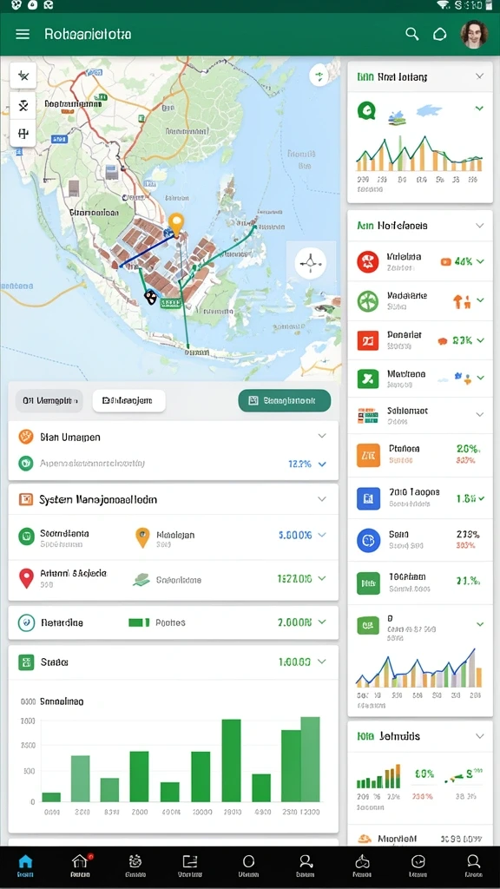Click the orange location pin on map
The width and height of the screenshot is (500, 889).
177,224
